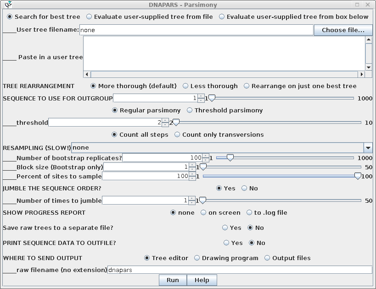Select Threshold parsimony option
Image resolution: width=376 pixels, height=289 pixels.
pos(190,111)
